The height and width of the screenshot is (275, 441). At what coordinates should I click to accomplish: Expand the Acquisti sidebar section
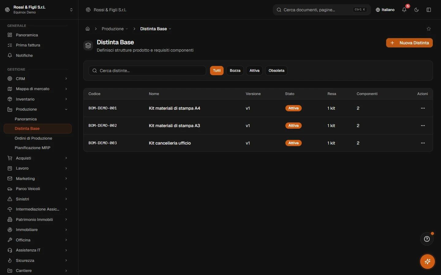(37, 158)
